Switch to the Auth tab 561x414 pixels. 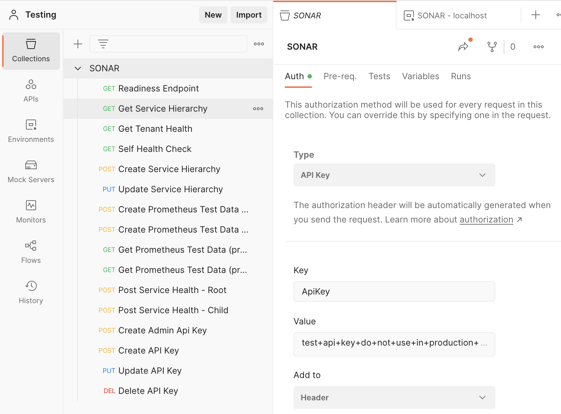pos(298,76)
